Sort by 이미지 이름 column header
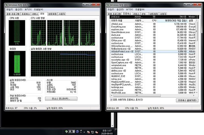 point(122,21)
